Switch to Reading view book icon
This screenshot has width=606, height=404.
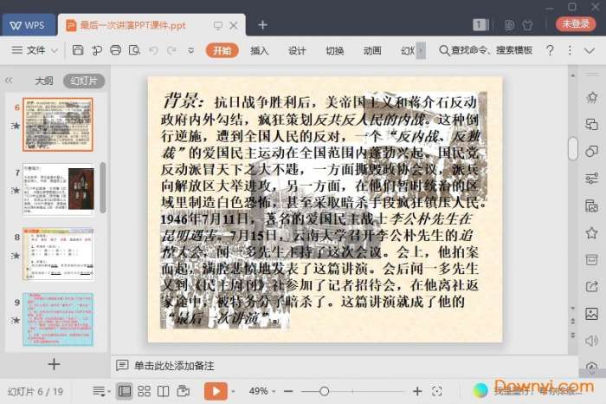(163, 391)
